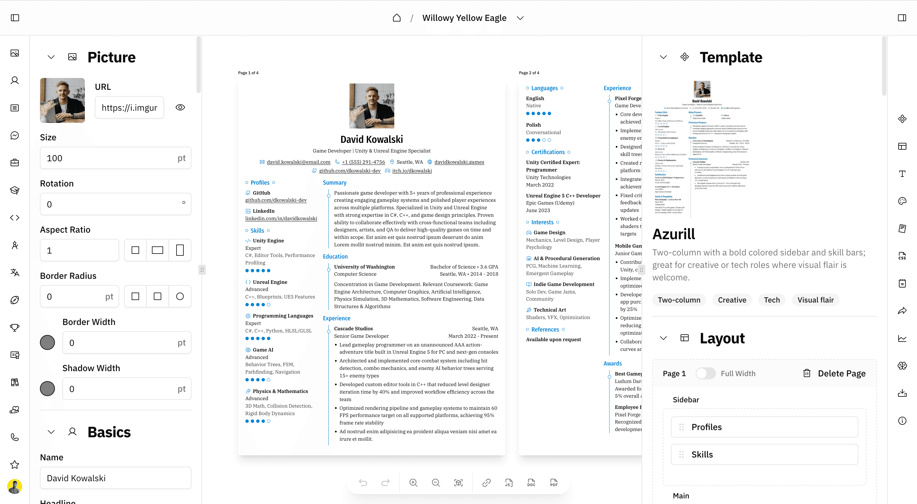Collapse the Template section
The width and height of the screenshot is (917, 504).
[663, 57]
